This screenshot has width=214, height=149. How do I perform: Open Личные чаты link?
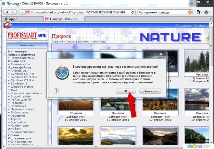[x=20, y=64]
